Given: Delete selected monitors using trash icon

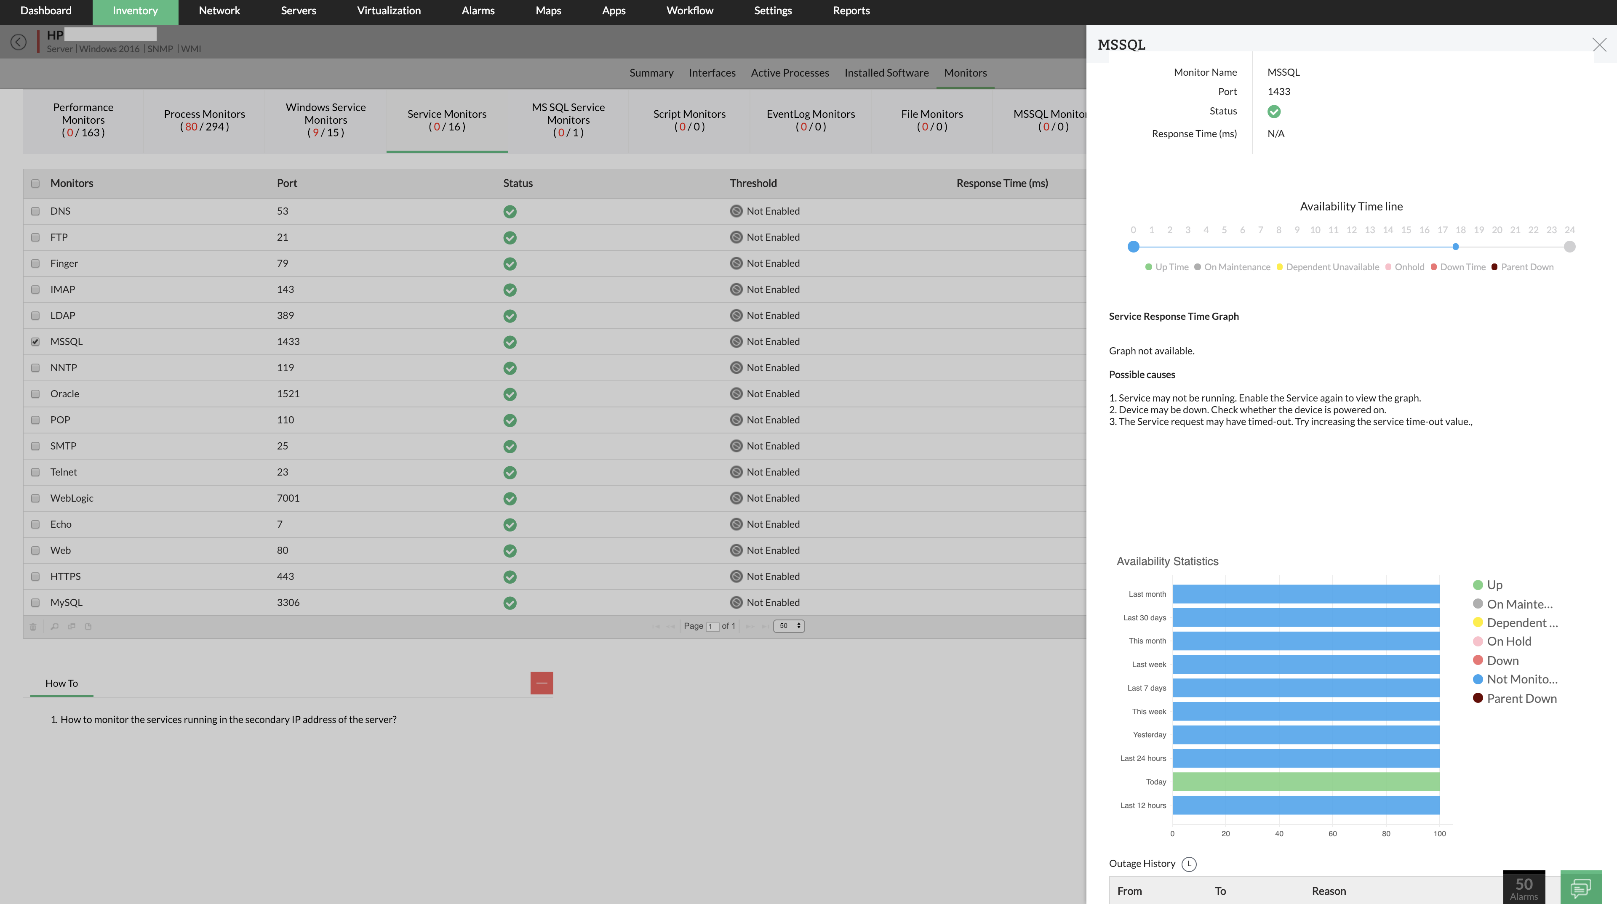Looking at the screenshot, I should point(33,626).
